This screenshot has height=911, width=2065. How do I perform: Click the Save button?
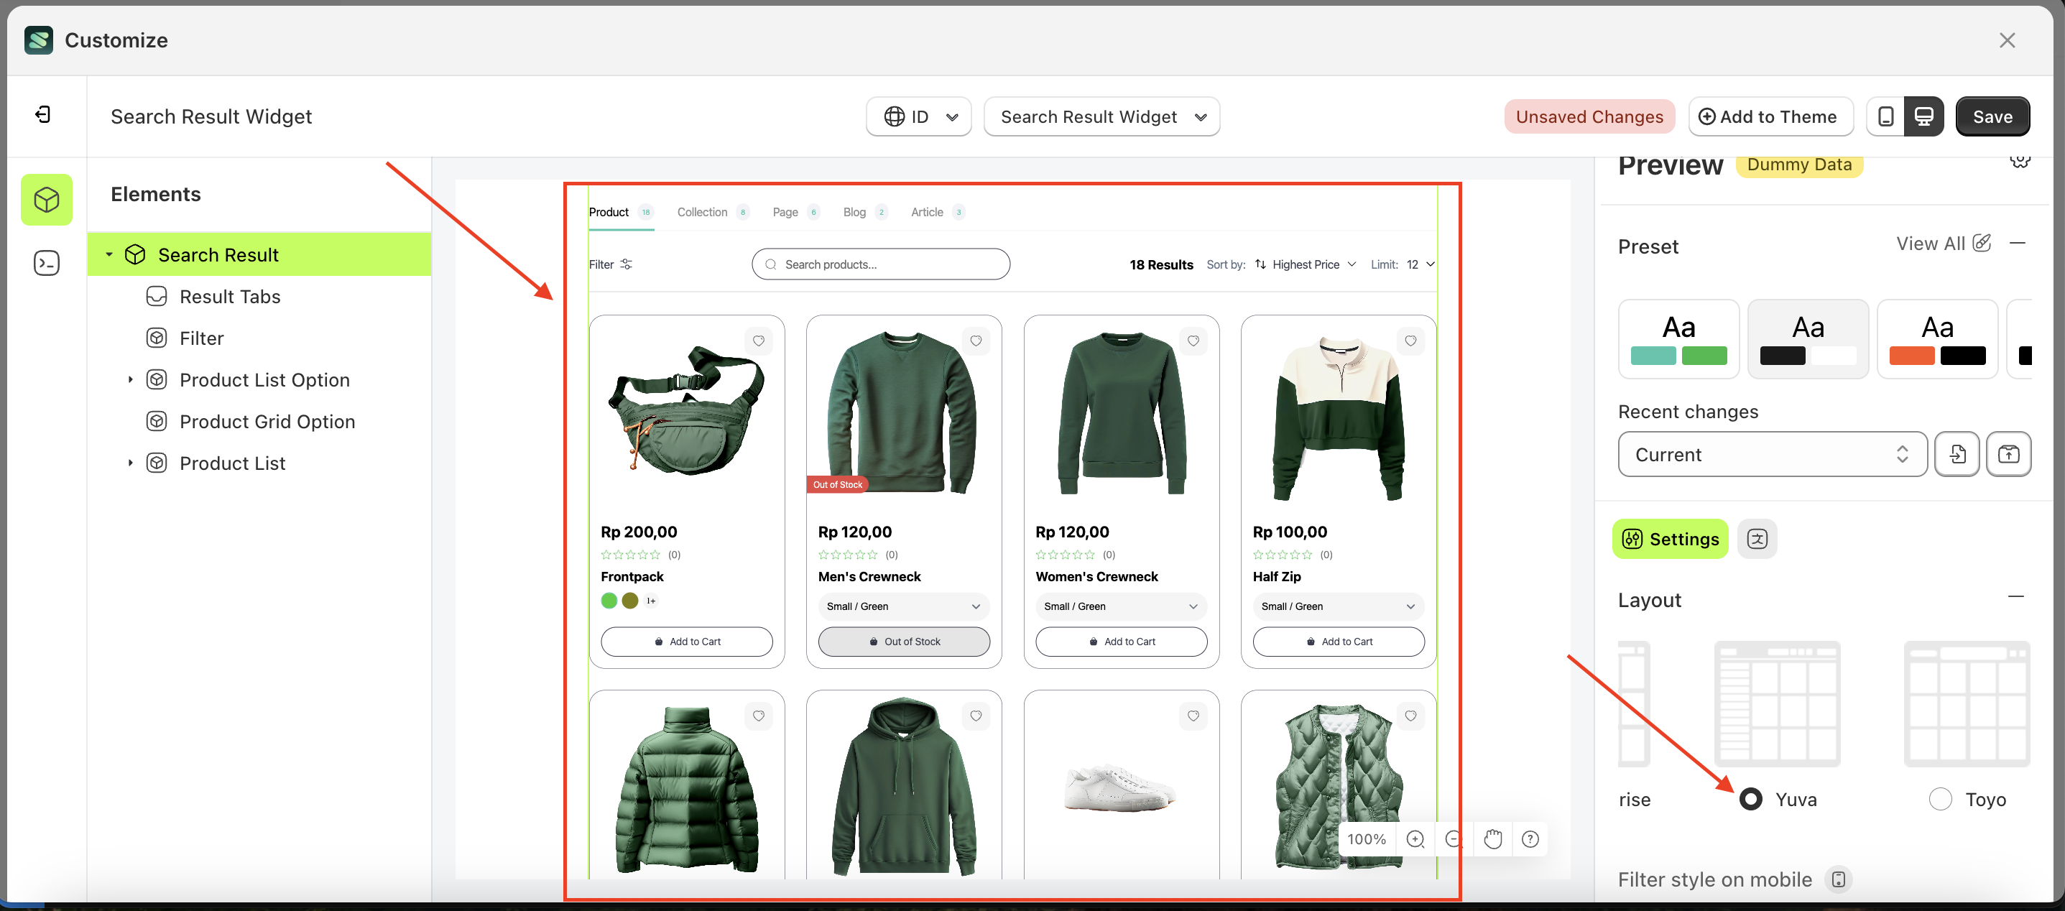[1992, 117]
